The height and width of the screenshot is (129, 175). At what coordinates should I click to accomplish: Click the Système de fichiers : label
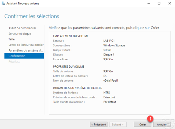pos(66,93)
